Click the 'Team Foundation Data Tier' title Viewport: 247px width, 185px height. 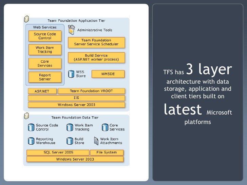pyautogui.click(x=75, y=118)
